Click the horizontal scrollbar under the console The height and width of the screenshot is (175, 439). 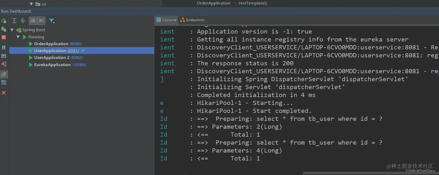[x=371, y=173]
